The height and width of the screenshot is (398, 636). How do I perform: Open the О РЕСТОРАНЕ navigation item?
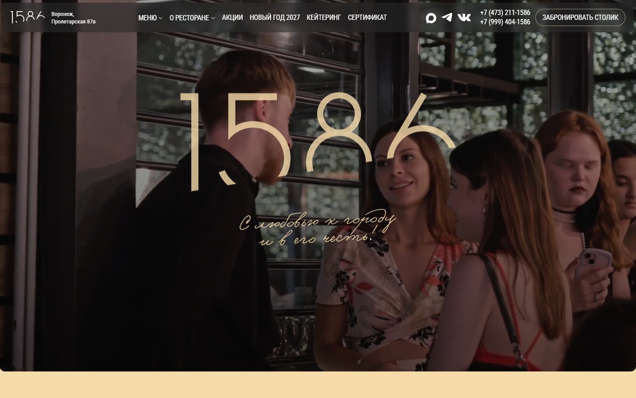click(189, 18)
